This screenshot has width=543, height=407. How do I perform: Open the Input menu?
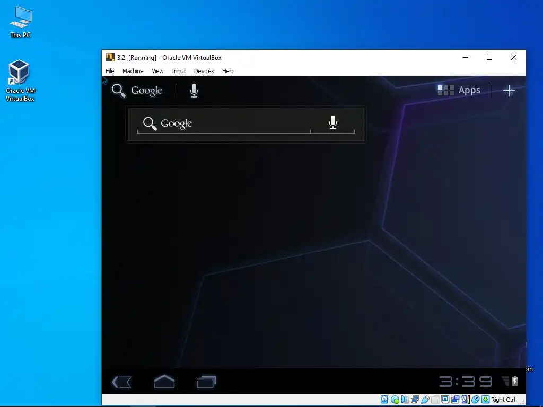(179, 71)
